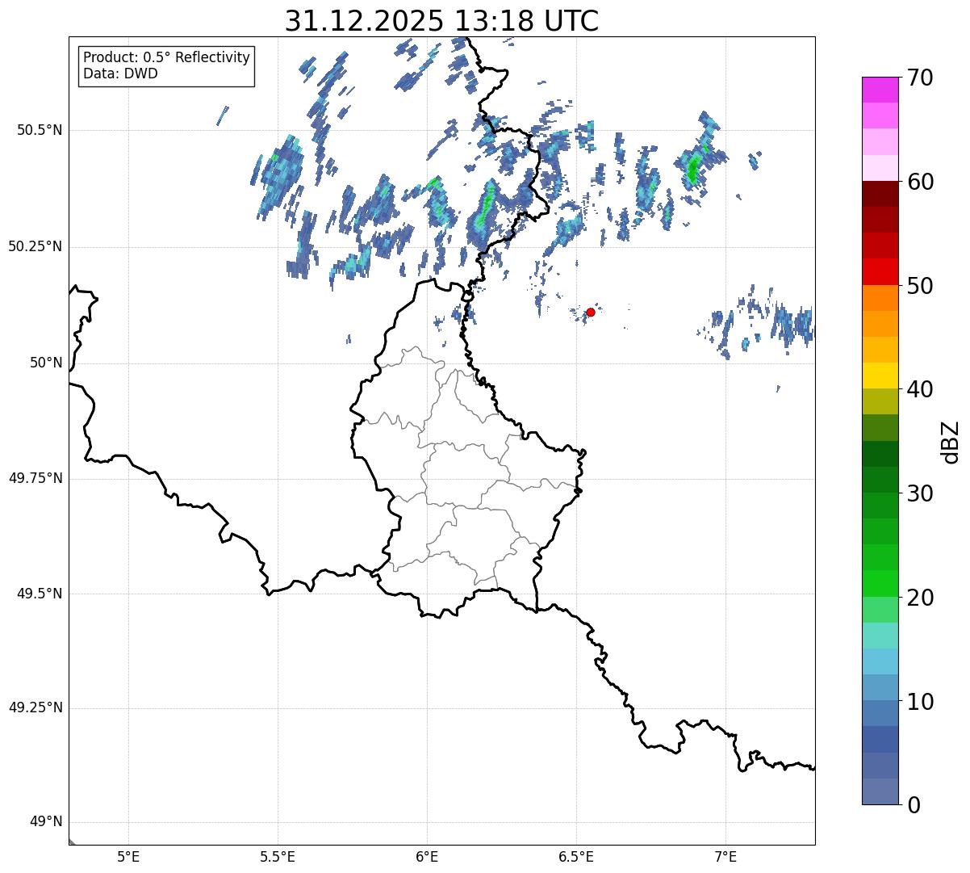
Task: Click the 70 tick label on colorbar
Action: point(920,78)
